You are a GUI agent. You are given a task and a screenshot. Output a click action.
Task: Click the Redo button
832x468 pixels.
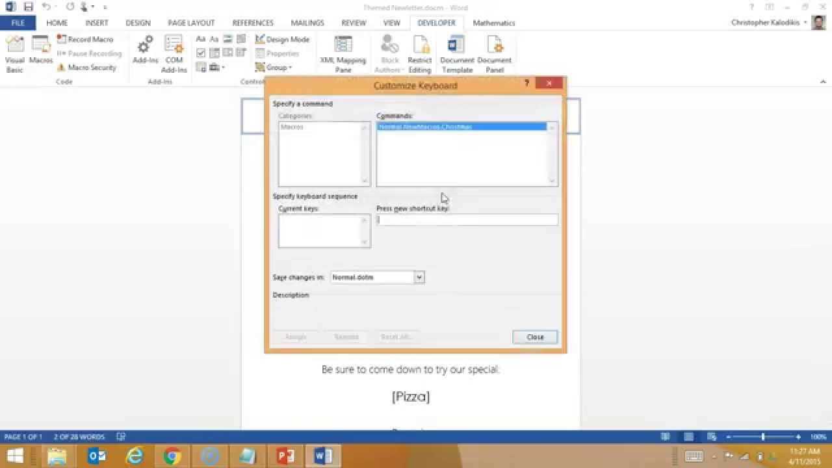tap(70, 7)
